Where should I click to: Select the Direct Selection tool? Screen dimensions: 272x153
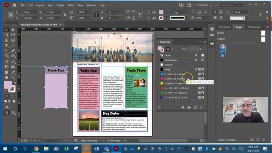(x=13, y=30)
